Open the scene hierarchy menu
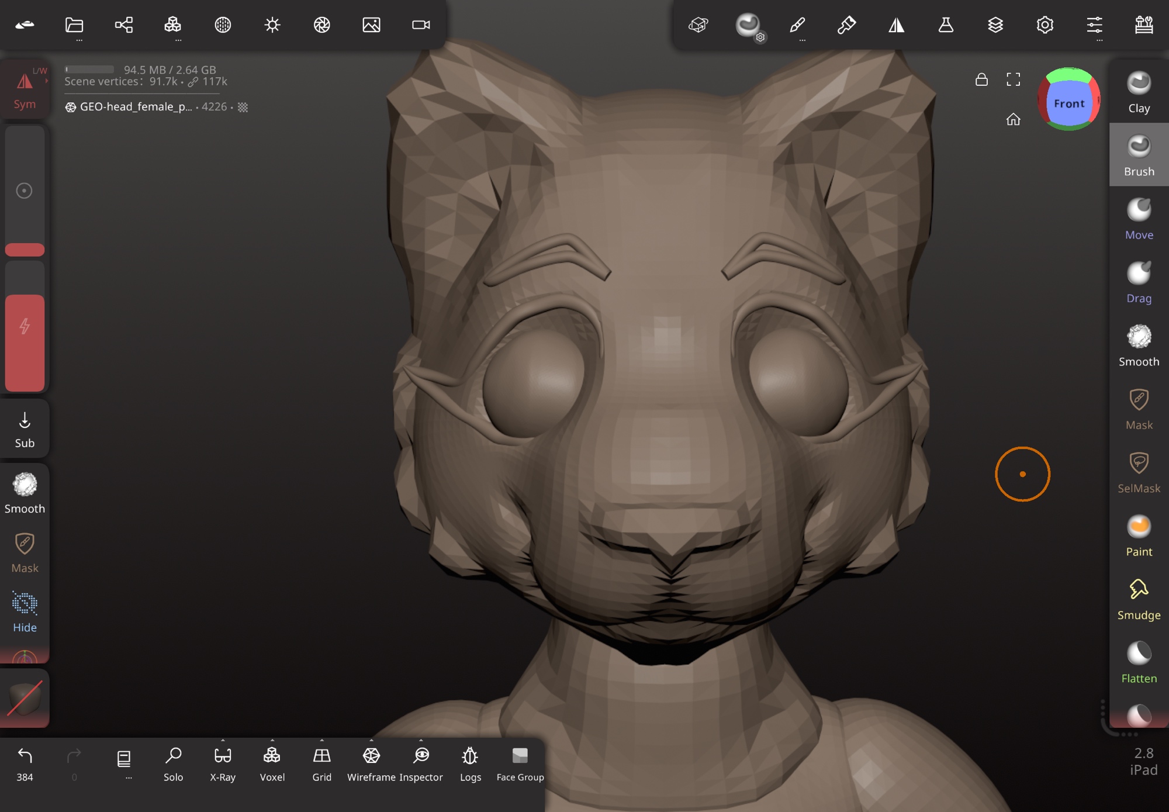 point(124,25)
